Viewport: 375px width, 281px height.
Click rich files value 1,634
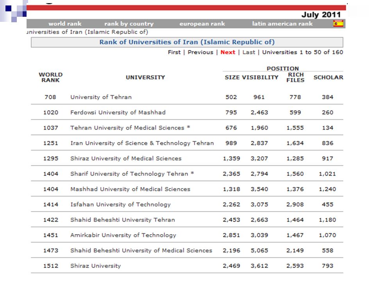[295, 143]
